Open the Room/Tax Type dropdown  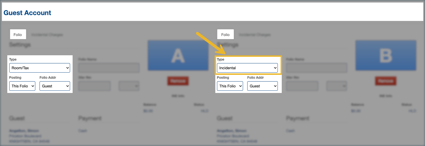tap(40, 68)
